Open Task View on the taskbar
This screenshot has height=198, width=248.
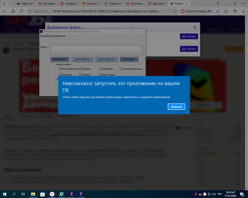click(23, 194)
